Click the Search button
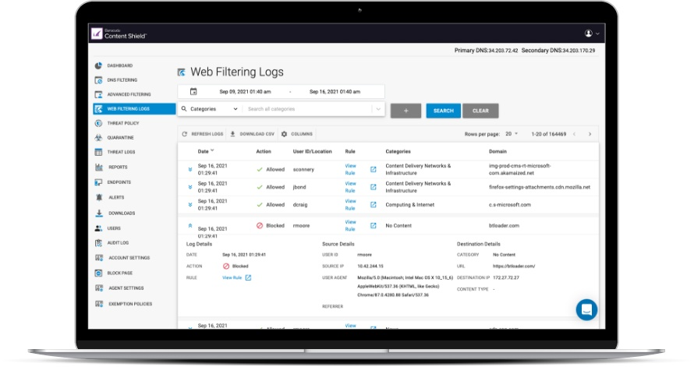694x367 pixels. (444, 111)
